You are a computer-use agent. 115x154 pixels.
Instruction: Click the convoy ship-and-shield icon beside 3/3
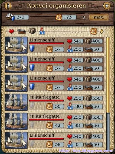[x=10, y=17]
